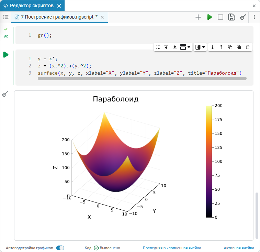Close the '7 Построение графиков.ngscript' file tab
The image size is (260, 252).
pos(102,17)
